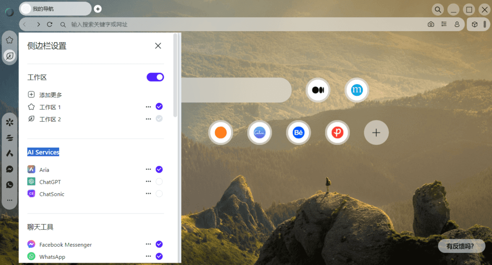Open Aria AI from the left sidebar
This screenshot has width=492, height=265.
coord(10,153)
